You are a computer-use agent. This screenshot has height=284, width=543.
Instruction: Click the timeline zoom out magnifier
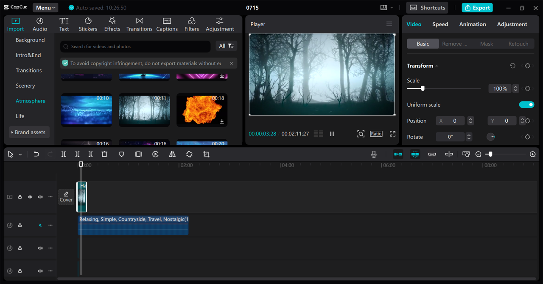click(x=479, y=154)
